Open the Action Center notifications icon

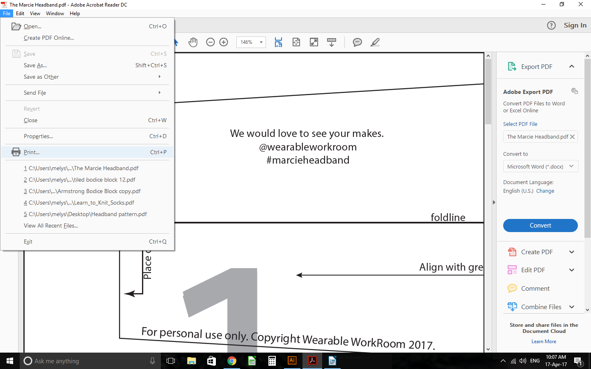pyautogui.click(x=578, y=361)
